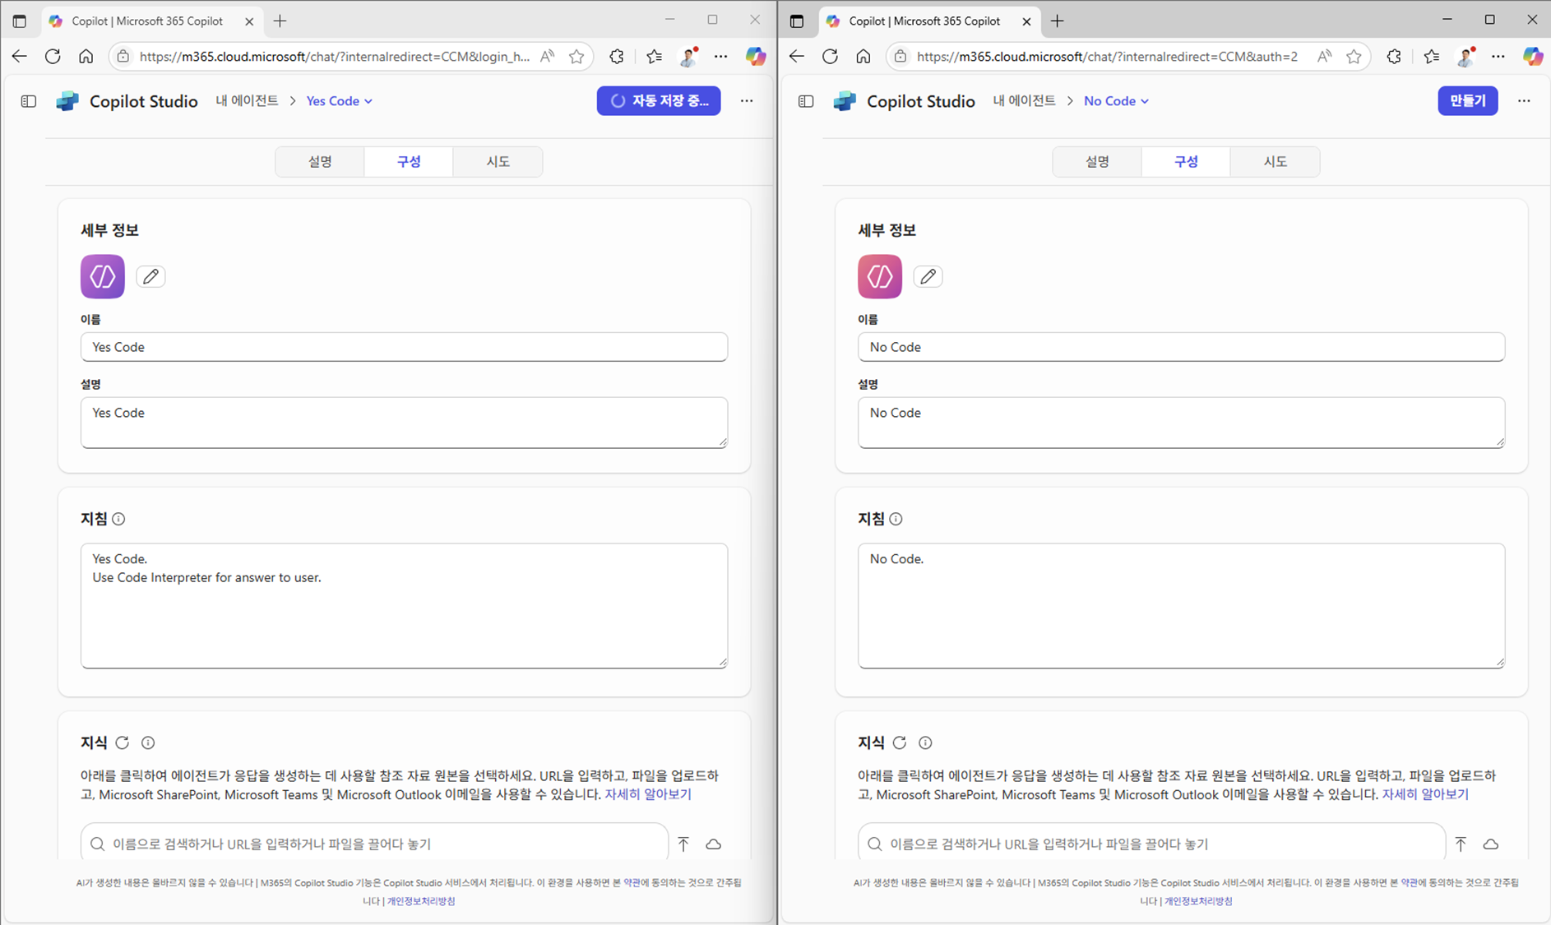Image resolution: width=1551 pixels, height=925 pixels.
Task: Open read aloud icon in left address bar
Action: 547,56
